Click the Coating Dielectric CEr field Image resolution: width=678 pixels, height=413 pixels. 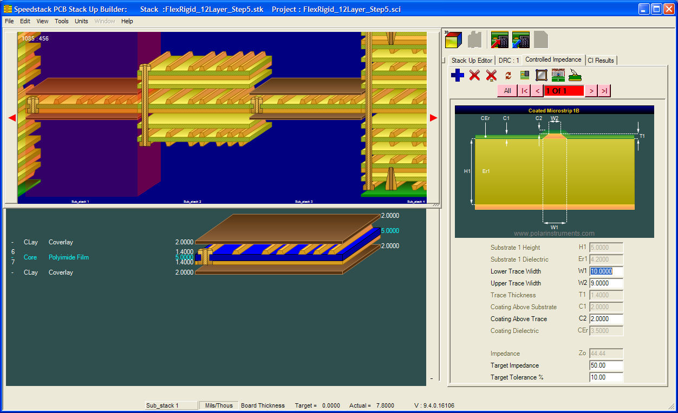[606, 331]
